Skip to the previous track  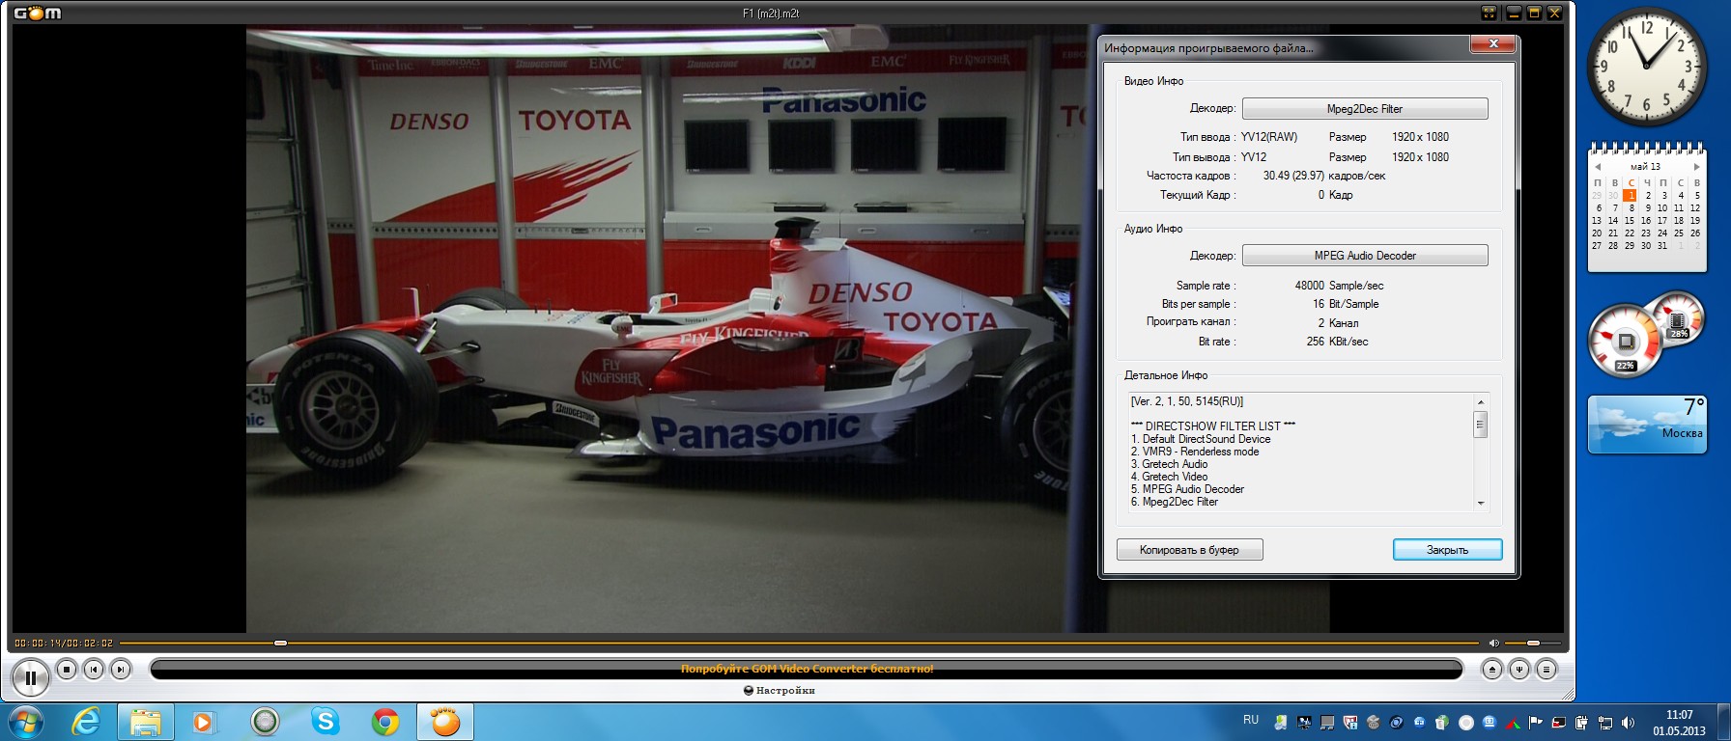[x=94, y=669]
